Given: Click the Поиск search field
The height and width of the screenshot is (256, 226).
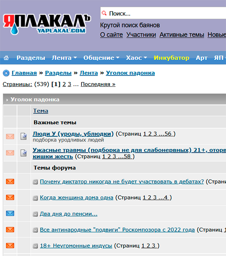Looking at the screenshot, I should coord(163,13).
